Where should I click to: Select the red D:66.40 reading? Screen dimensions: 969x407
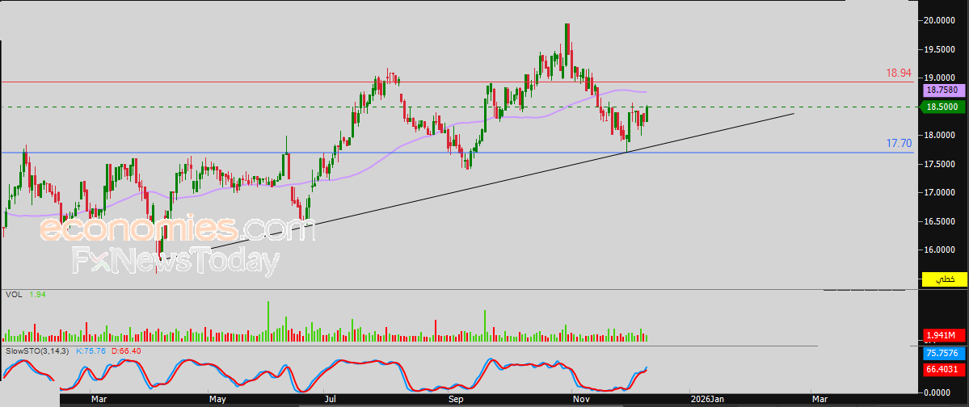click(x=125, y=351)
